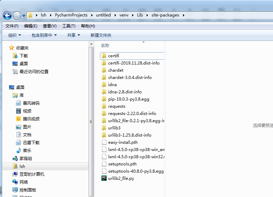Click the 图片 library icon
This screenshot has height=197, width=273.
[x=19, y=127]
